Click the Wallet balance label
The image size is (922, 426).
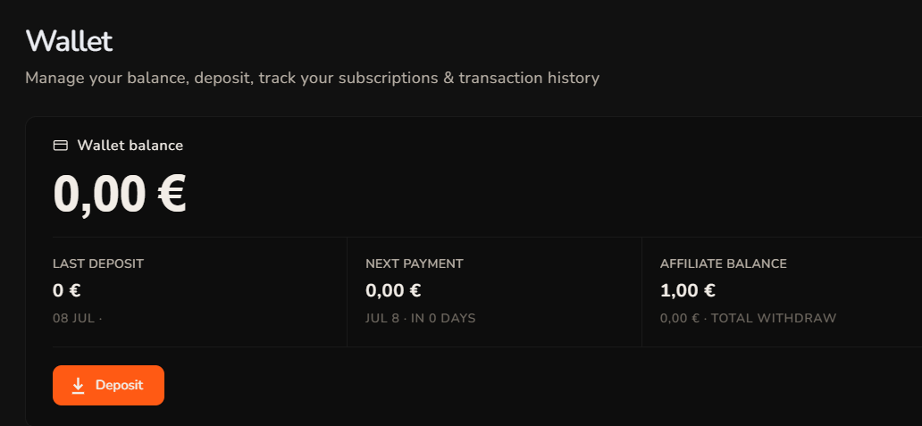click(x=130, y=146)
